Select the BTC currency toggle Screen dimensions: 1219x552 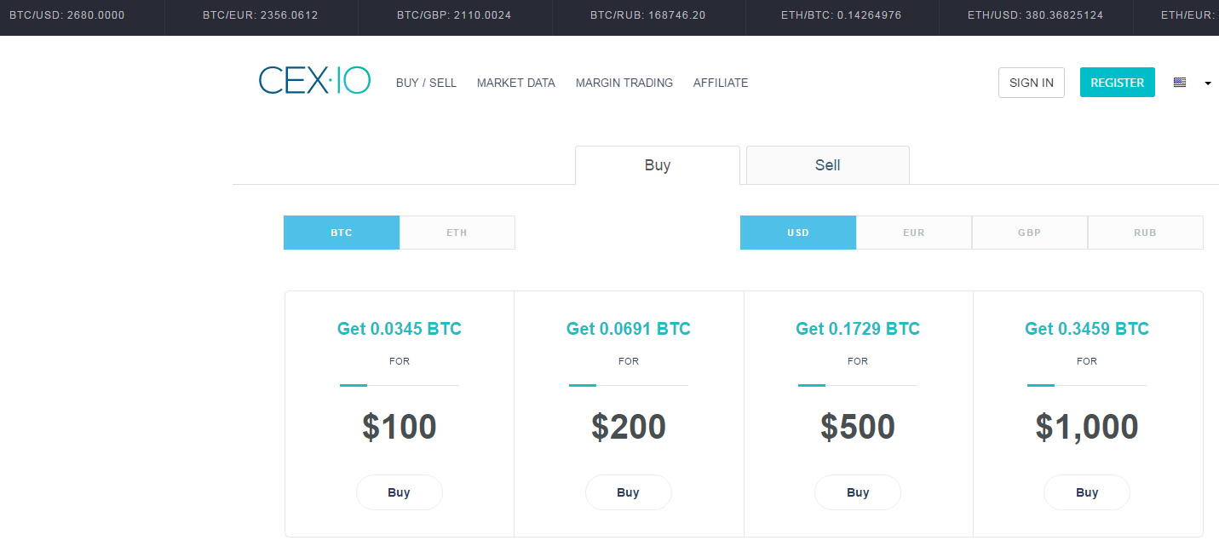click(341, 232)
